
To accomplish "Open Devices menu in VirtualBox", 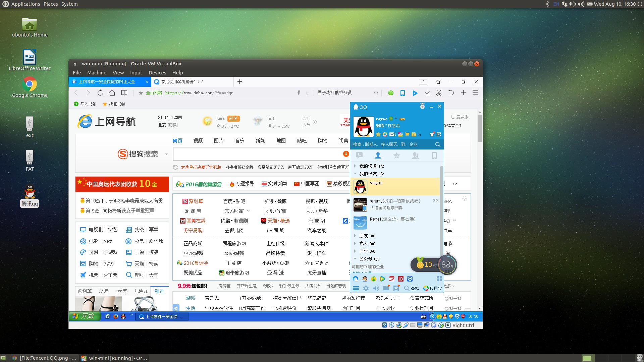I will click(x=157, y=73).
